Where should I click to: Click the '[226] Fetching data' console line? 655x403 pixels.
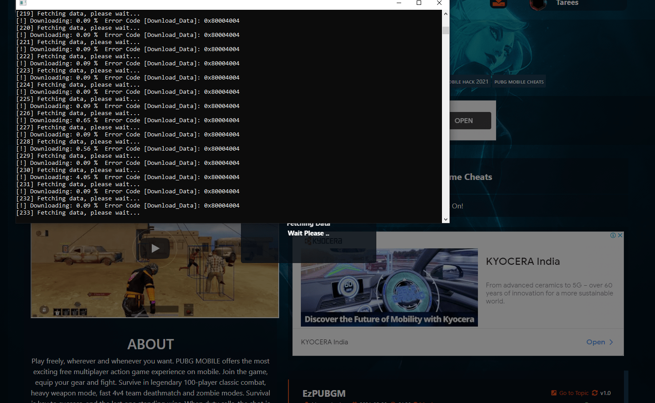point(78,113)
